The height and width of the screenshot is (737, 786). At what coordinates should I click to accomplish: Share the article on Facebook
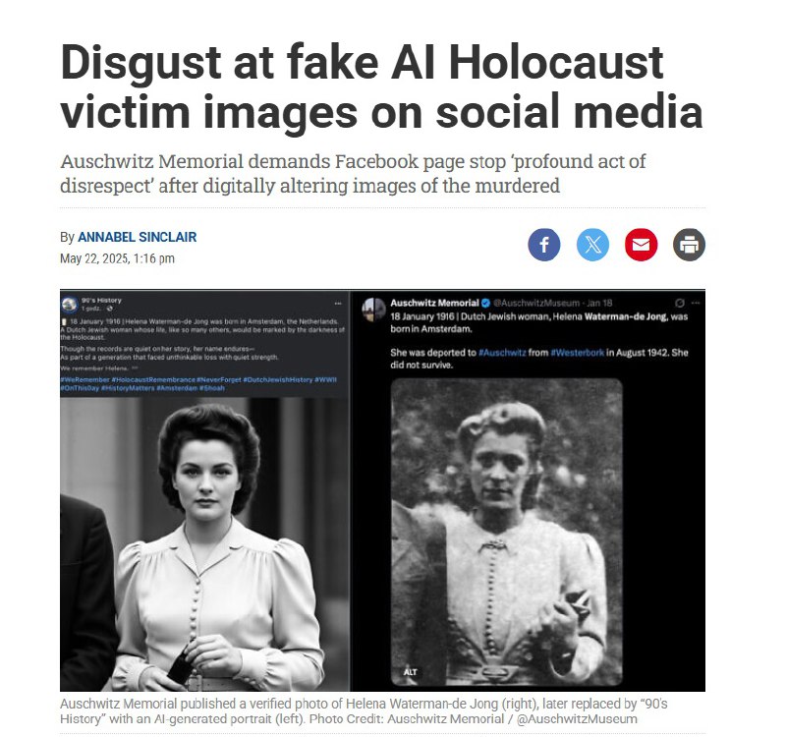[x=544, y=245]
